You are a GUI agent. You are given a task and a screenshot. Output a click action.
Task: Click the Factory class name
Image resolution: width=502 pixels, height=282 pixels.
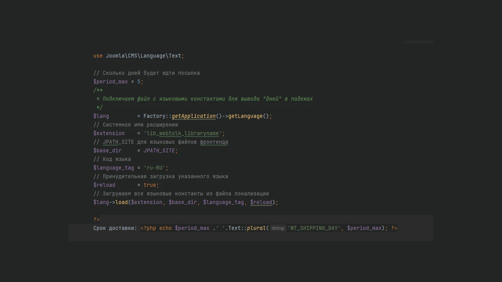coord(155,116)
